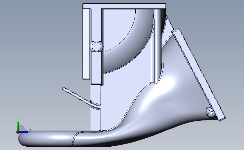Select the circular hole on the vertical rib
The width and height of the screenshot is (244, 150).
click(x=96, y=46)
